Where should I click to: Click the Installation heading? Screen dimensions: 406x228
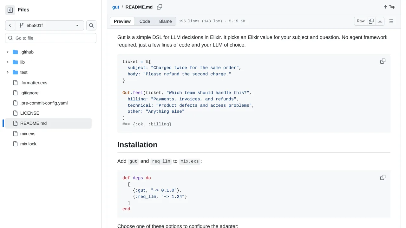(137, 145)
